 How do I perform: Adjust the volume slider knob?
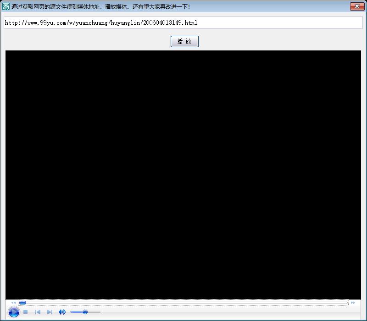[85, 312]
